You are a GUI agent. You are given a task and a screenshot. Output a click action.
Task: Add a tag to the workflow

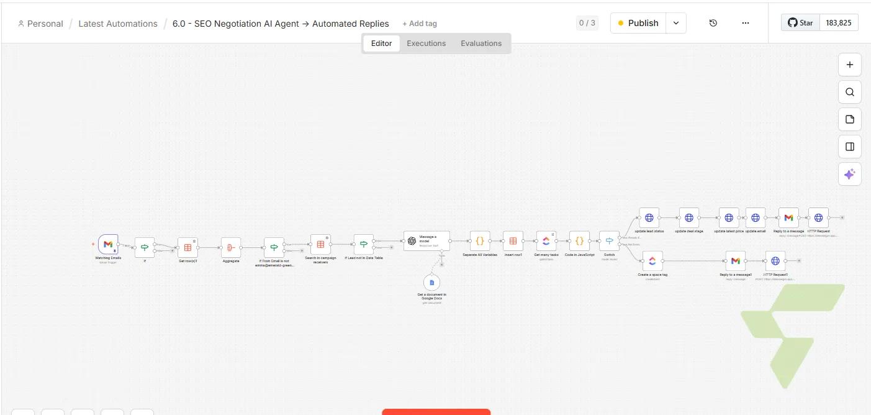coord(420,24)
